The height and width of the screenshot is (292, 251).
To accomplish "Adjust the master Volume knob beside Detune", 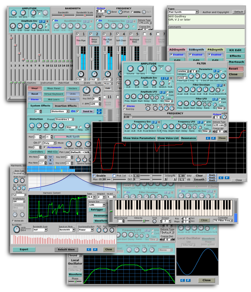I will [97, 91].
